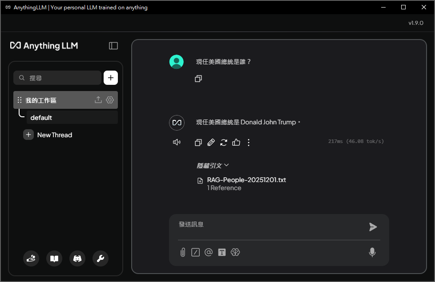Open more actions three-dot menu
The width and height of the screenshot is (435, 282).
249,142
